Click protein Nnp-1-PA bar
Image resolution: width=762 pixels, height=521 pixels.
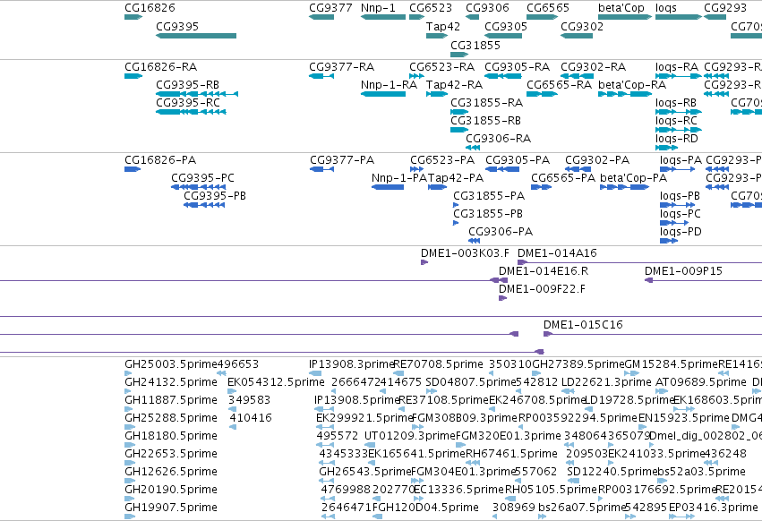[388, 187]
